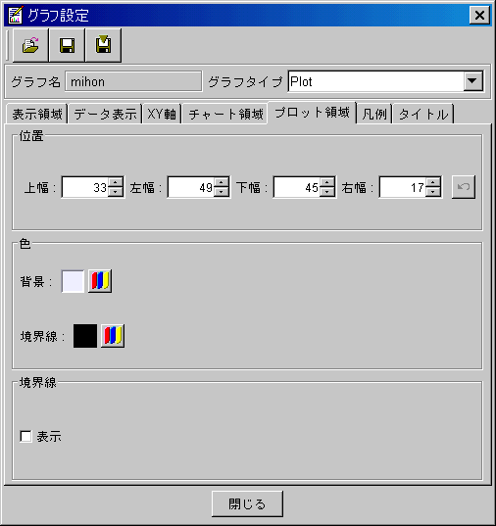Increase 下幅 spinner value

[x=327, y=182]
